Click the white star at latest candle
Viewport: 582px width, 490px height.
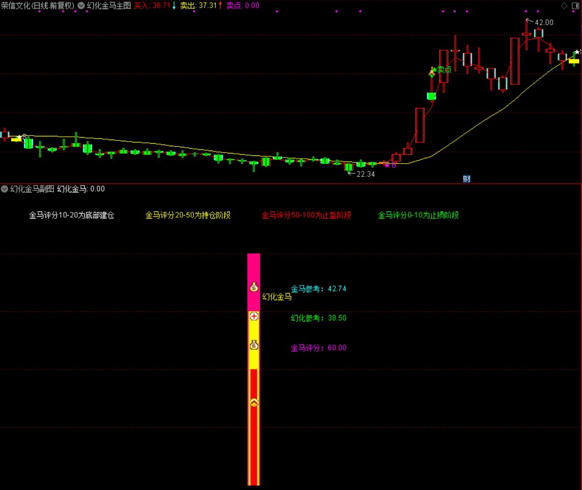click(578, 52)
